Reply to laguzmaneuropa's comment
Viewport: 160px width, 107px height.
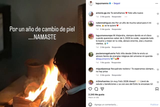(x=116, y=47)
